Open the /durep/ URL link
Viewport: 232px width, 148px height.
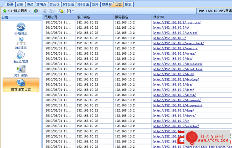pos(174,116)
